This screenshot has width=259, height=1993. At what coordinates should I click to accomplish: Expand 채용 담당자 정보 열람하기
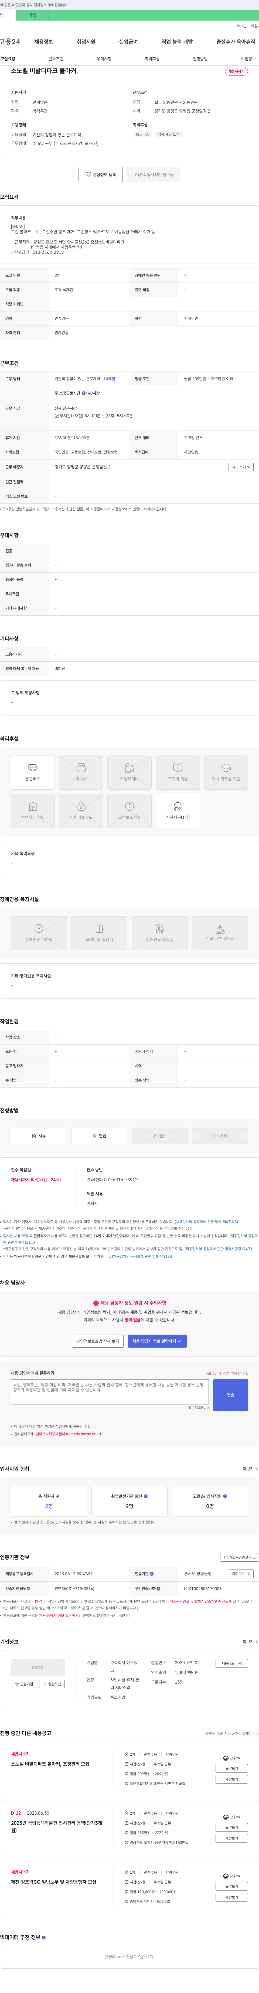pos(157,1341)
